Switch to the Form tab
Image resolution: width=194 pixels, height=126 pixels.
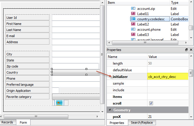[x=23, y=123]
